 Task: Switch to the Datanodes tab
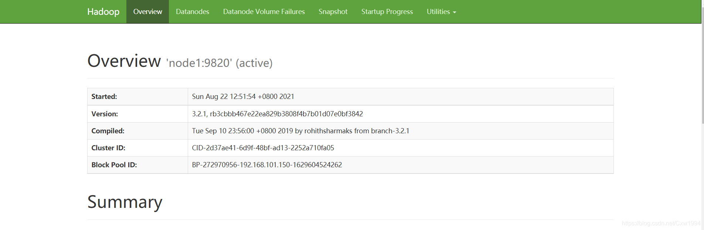tap(193, 12)
